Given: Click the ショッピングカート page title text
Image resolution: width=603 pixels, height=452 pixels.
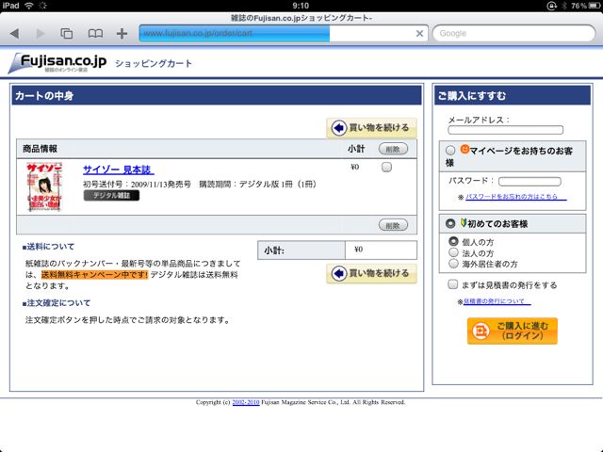Looking at the screenshot, I should click(x=154, y=63).
